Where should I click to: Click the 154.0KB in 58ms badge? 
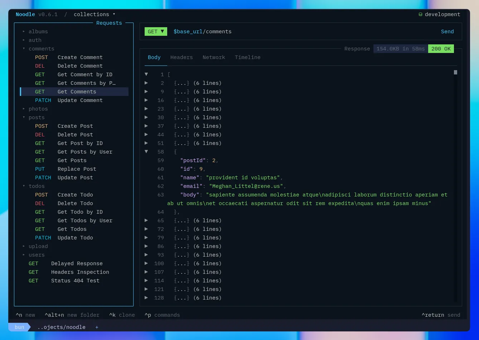(x=401, y=49)
